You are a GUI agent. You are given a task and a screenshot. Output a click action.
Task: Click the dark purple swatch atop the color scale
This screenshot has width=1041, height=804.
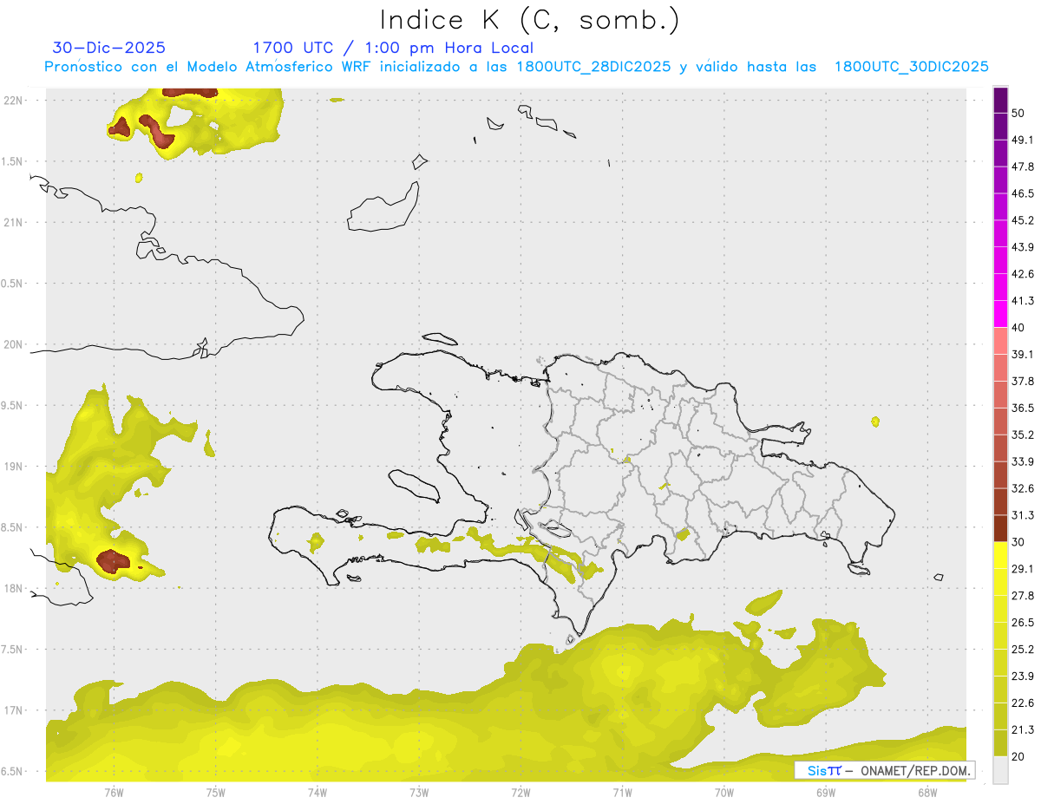(1000, 101)
